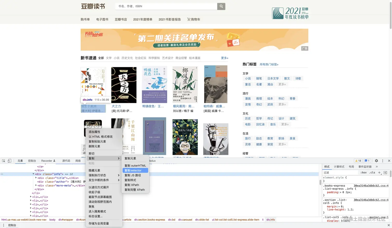The height and width of the screenshot is (228, 392).
Task: Click the 过滤 styles filter field
Action: pos(340,172)
